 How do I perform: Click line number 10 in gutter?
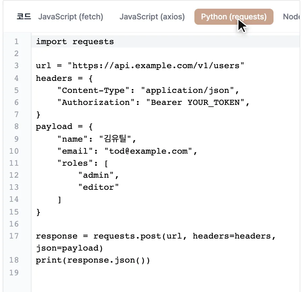pyautogui.click(x=14, y=151)
